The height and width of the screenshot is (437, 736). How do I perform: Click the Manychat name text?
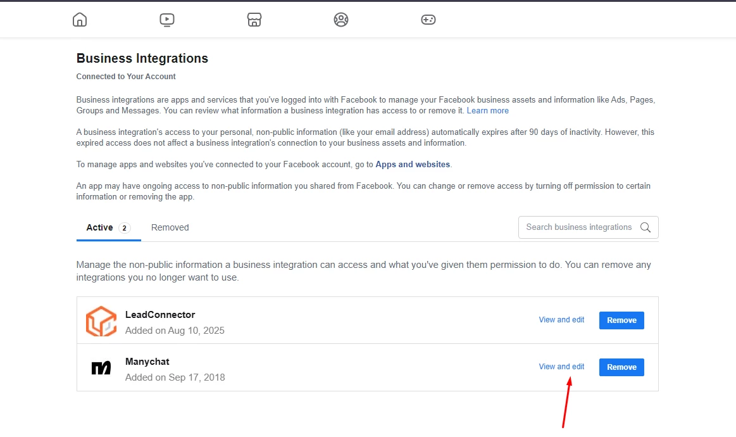147,362
